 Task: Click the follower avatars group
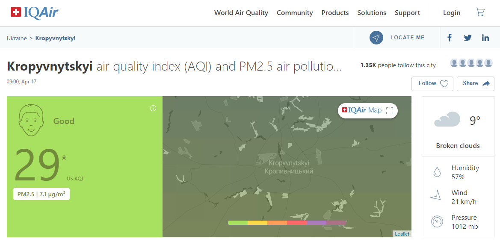[x=471, y=63]
